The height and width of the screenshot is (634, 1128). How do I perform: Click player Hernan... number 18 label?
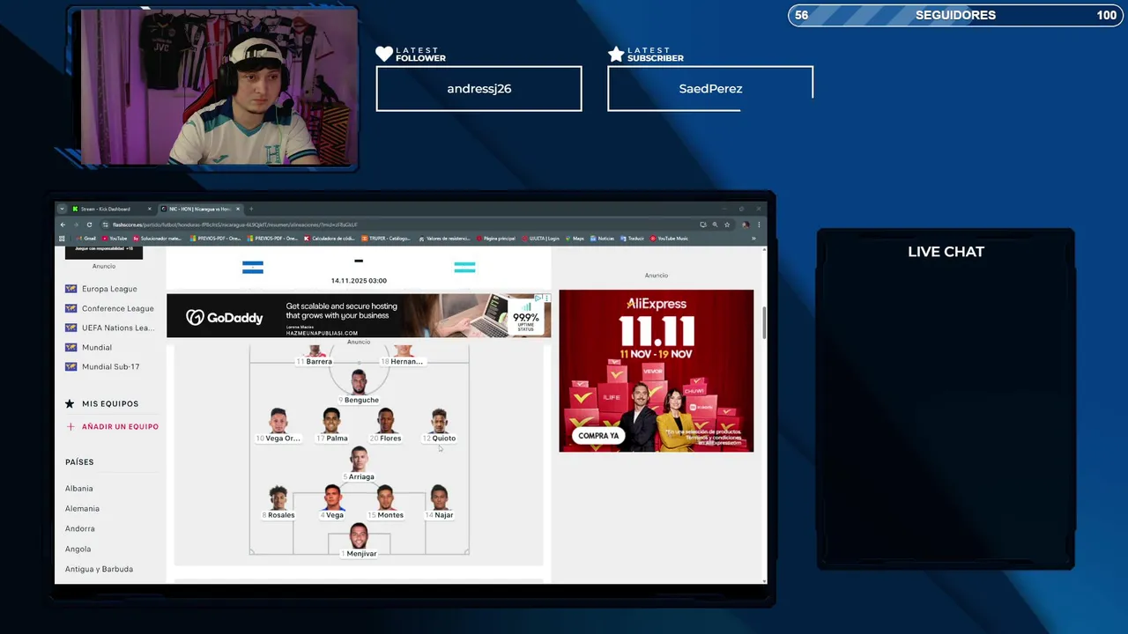(x=402, y=362)
